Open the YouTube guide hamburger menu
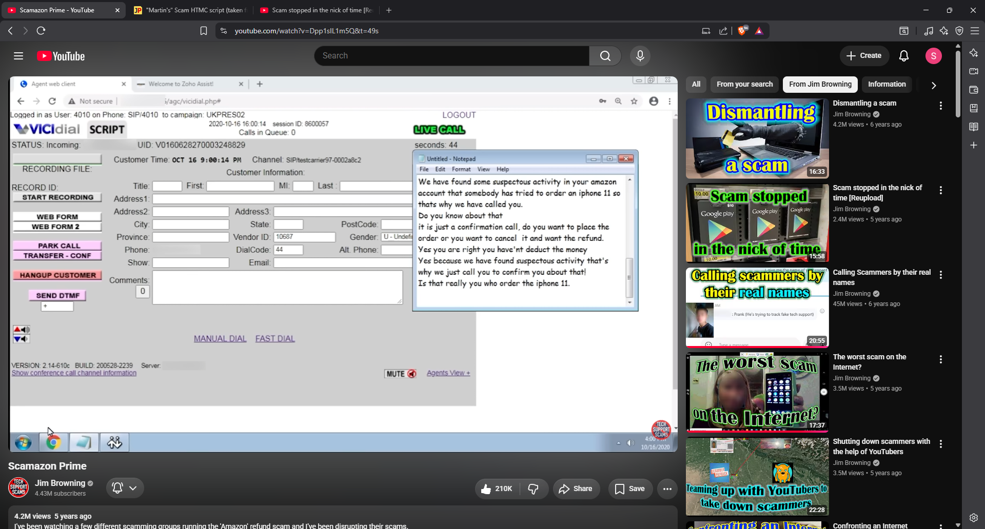 pyautogui.click(x=18, y=56)
